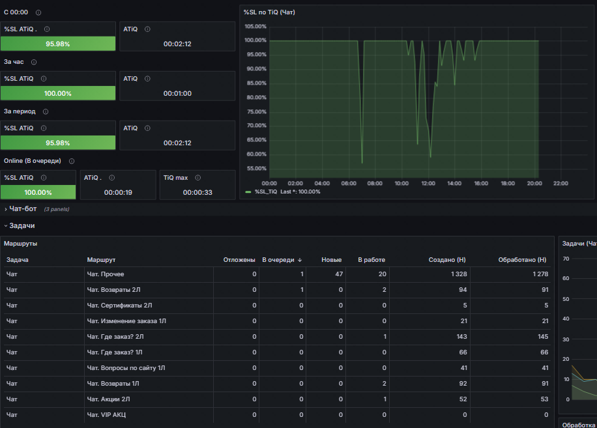Viewport: 597px width, 428px height.
Task: Click the green 100.00% online SL bar
Action: click(x=38, y=192)
